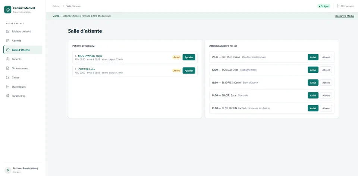The height and width of the screenshot is (176, 358).
Task: Open the Découvrir Medyx link
Action: (345, 16)
